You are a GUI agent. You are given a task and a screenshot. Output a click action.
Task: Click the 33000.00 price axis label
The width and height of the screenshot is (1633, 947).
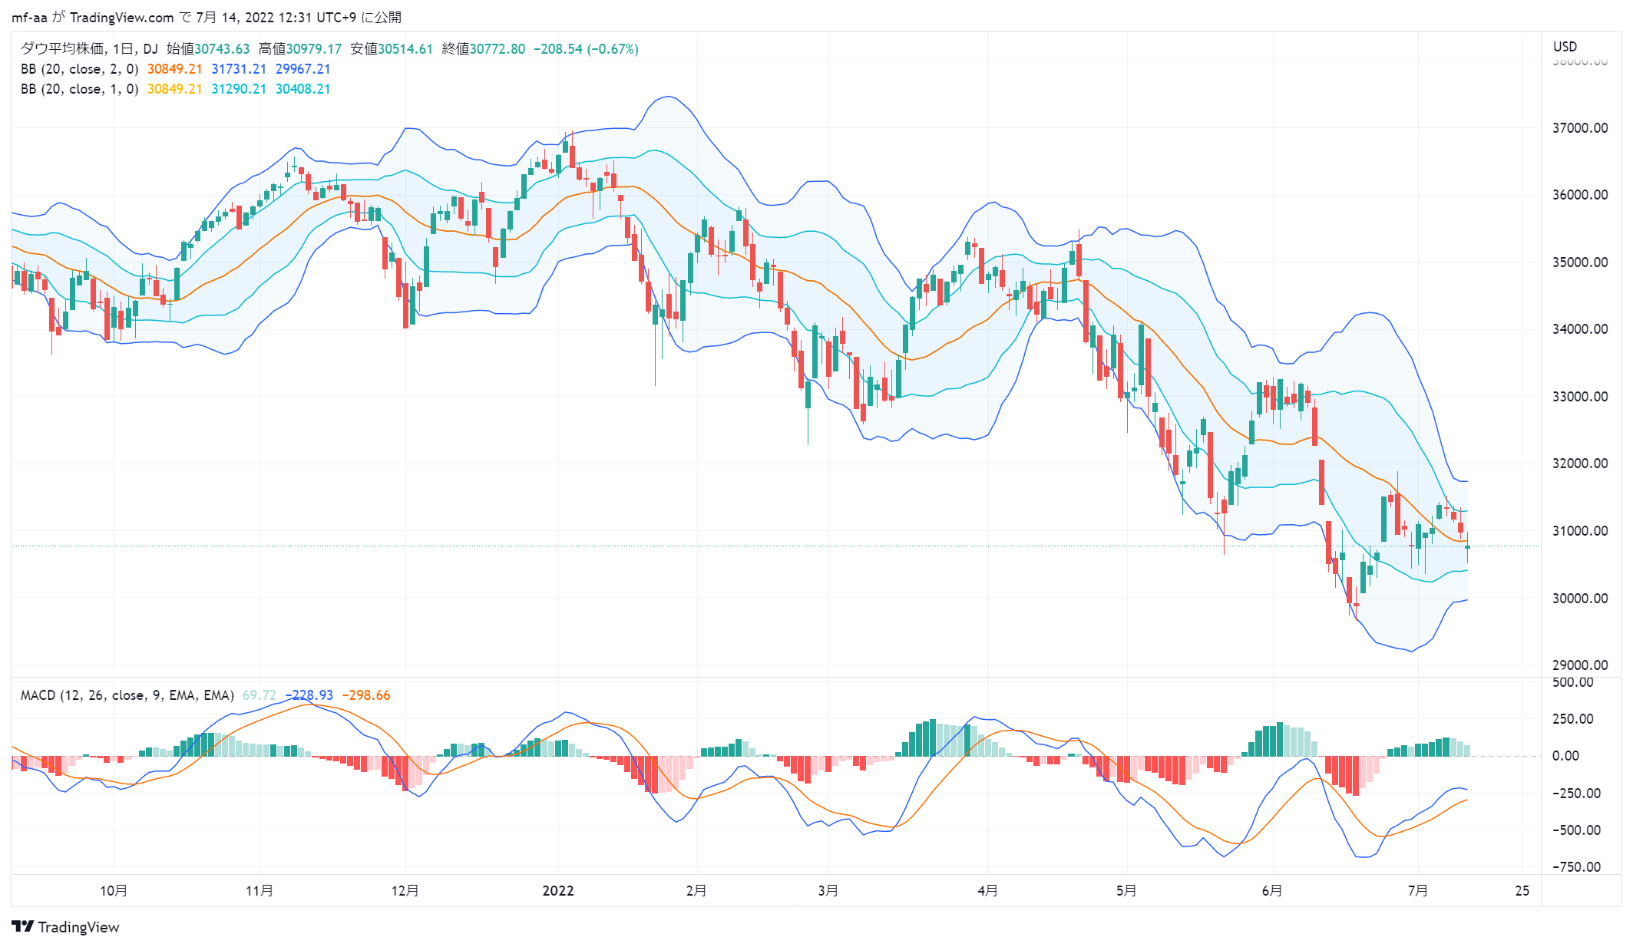(1580, 397)
